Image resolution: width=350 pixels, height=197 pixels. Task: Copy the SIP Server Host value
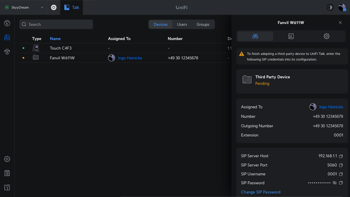coord(341,156)
